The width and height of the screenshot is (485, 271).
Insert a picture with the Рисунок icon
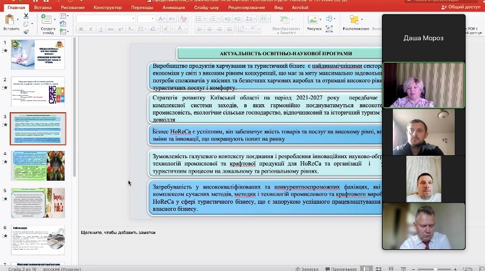tap(314, 19)
